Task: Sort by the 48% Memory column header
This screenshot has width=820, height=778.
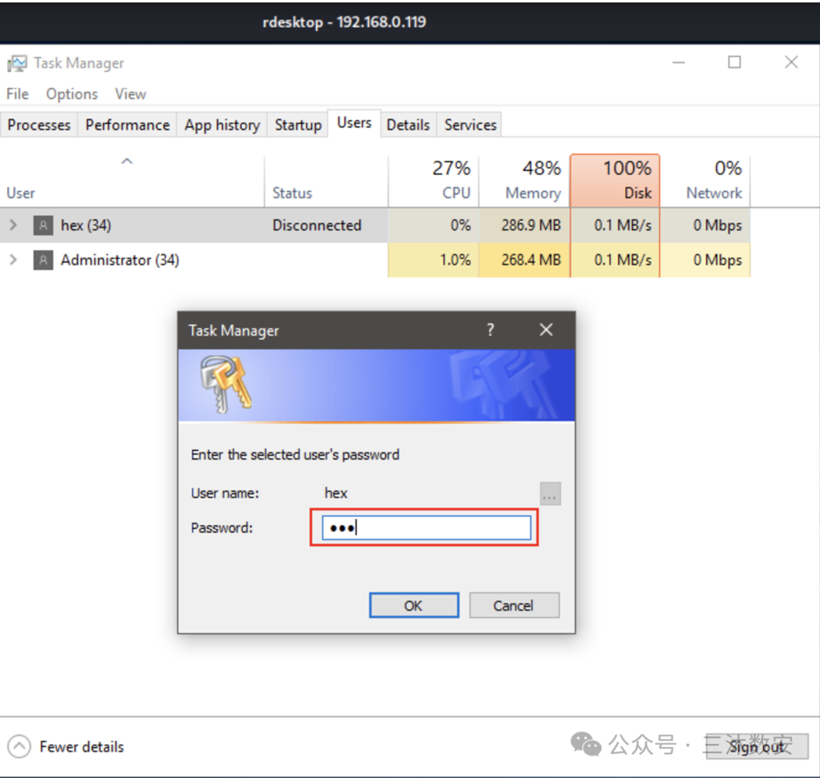Action: [x=524, y=181]
